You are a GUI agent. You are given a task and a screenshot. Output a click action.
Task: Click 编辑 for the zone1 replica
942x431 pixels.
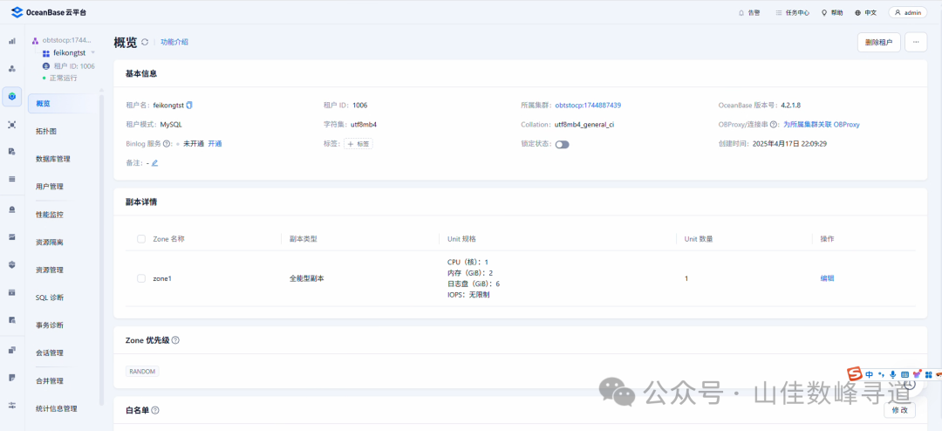pos(827,278)
